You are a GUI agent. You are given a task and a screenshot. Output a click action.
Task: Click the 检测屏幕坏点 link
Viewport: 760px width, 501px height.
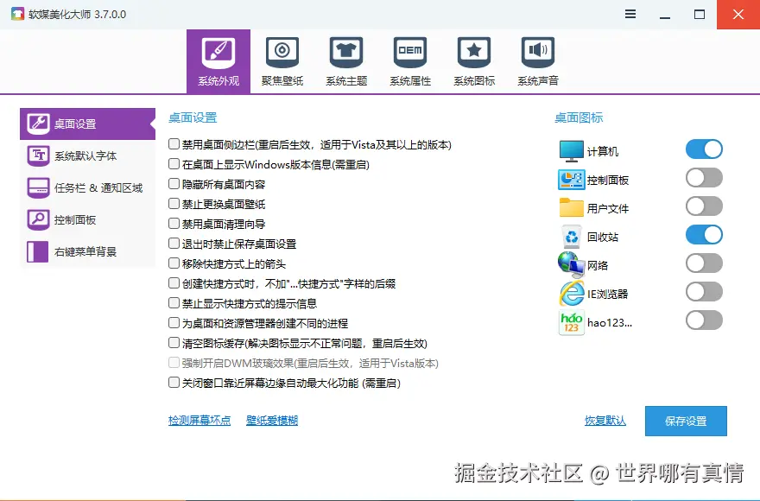click(199, 421)
